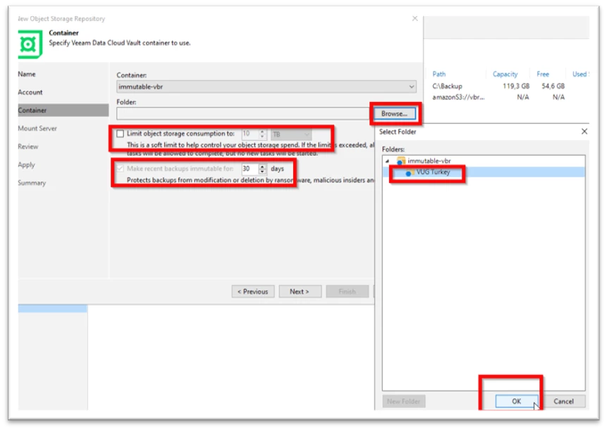Click into the Folder input field
Viewport: 607px width, 430px height.
click(x=244, y=113)
